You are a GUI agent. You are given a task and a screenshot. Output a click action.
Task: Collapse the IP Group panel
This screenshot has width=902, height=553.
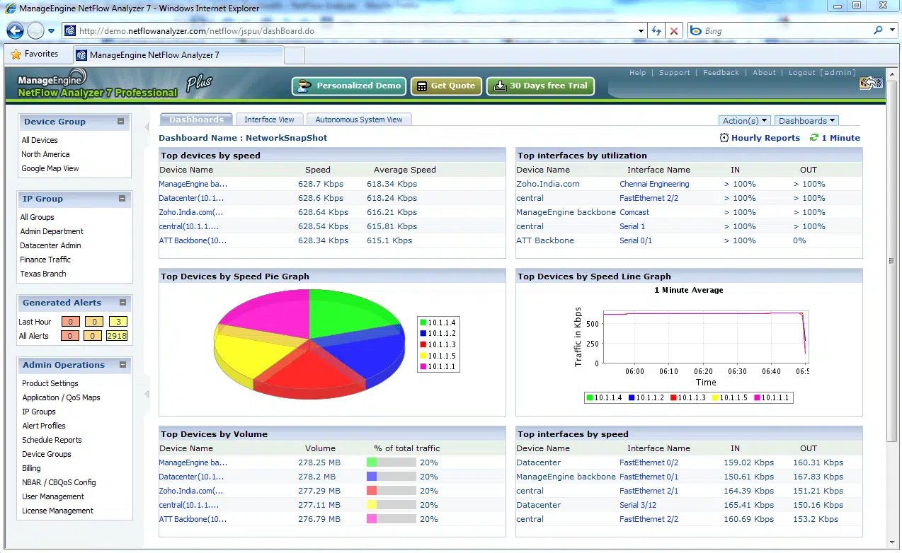[121, 199]
